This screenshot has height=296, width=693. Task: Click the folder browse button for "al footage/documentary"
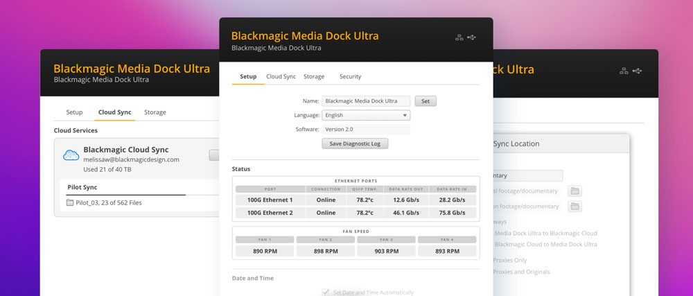point(574,191)
